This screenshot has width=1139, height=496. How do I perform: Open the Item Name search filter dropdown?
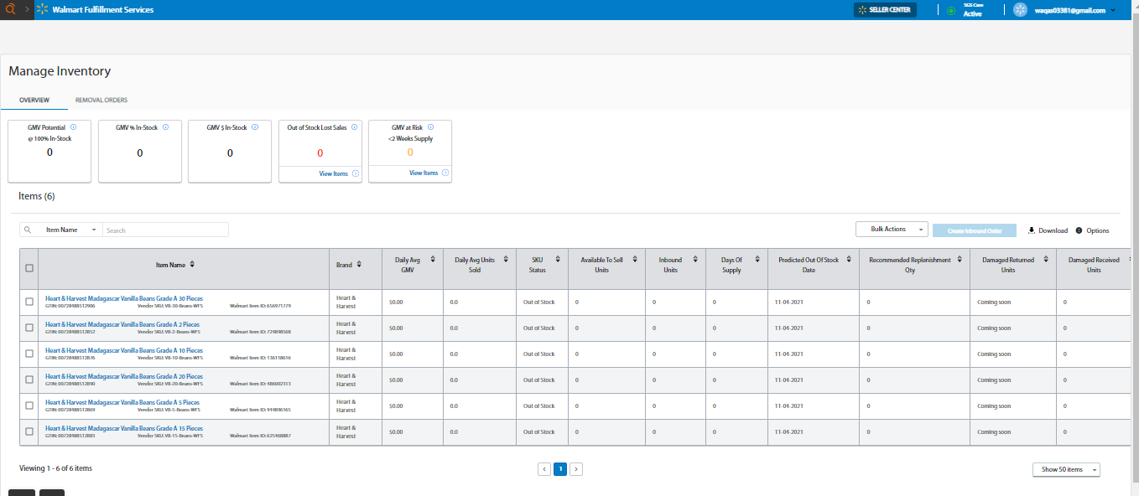(x=70, y=230)
